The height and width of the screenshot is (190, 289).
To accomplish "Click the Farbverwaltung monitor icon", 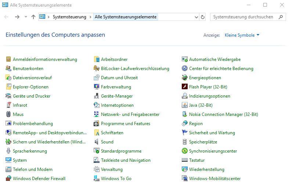I will pos(97,87).
